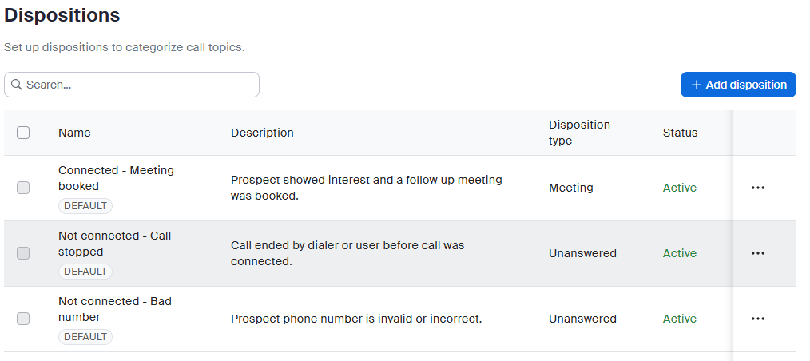Check the Not connected - Bad number checkbox

click(x=23, y=319)
